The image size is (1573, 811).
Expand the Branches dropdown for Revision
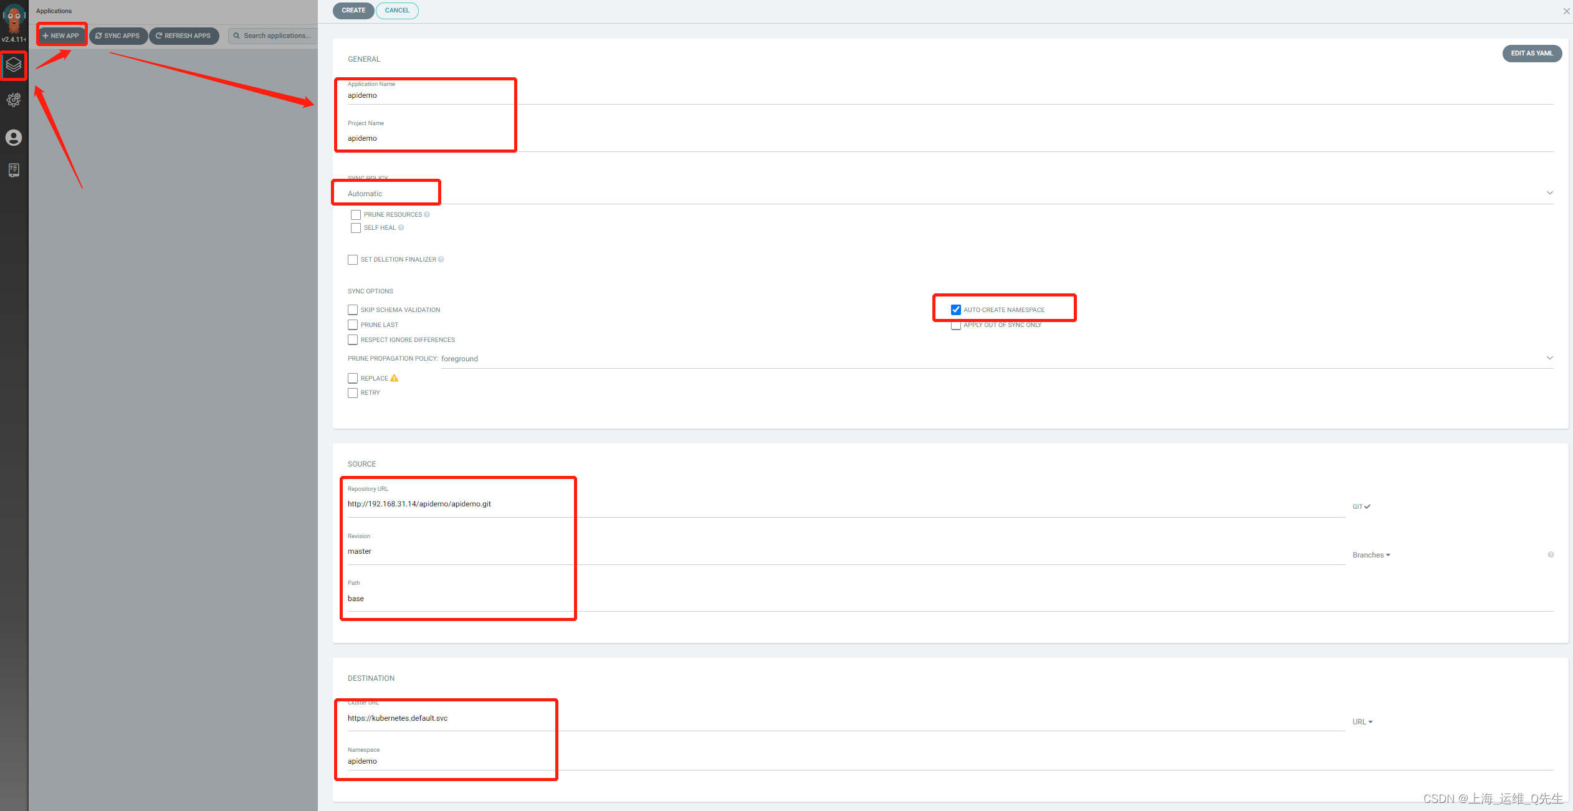click(x=1371, y=554)
